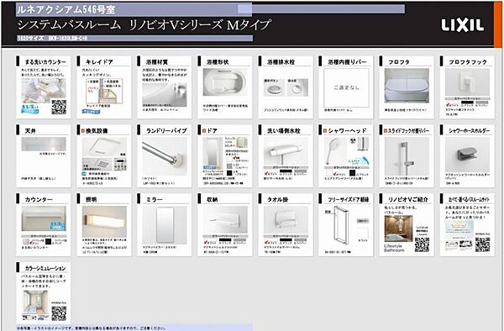Click blue badge under キレイドア diagram
504x331 pixels.
tap(91, 112)
